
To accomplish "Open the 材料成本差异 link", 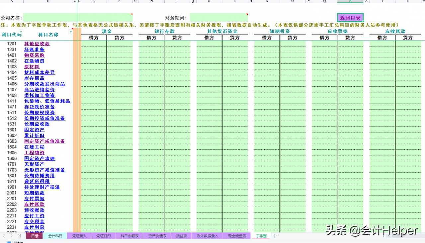I will [40, 72].
